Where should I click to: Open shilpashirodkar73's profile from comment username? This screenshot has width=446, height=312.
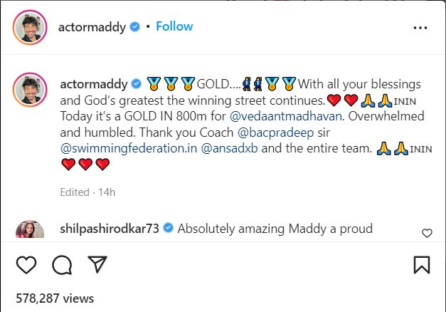(x=110, y=229)
